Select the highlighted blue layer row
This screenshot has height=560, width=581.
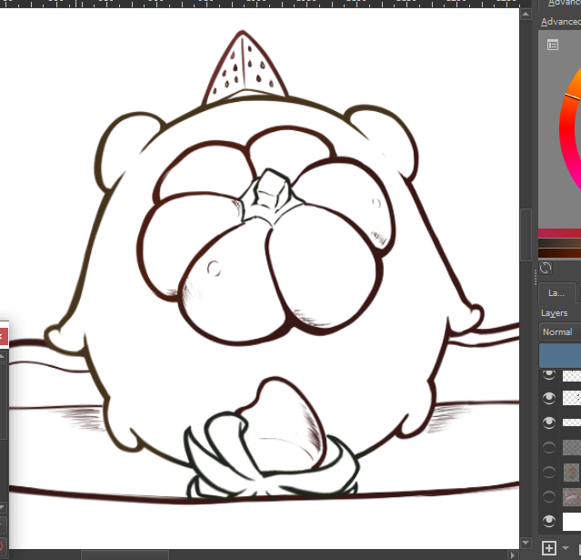click(560, 355)
